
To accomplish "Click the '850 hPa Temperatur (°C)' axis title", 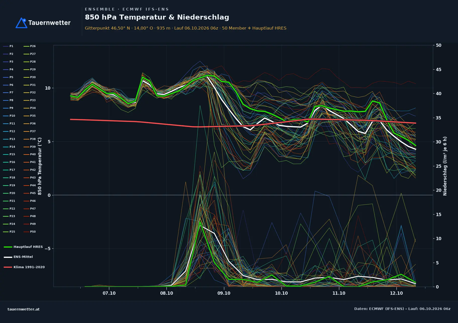I will (x=40, y=166).
